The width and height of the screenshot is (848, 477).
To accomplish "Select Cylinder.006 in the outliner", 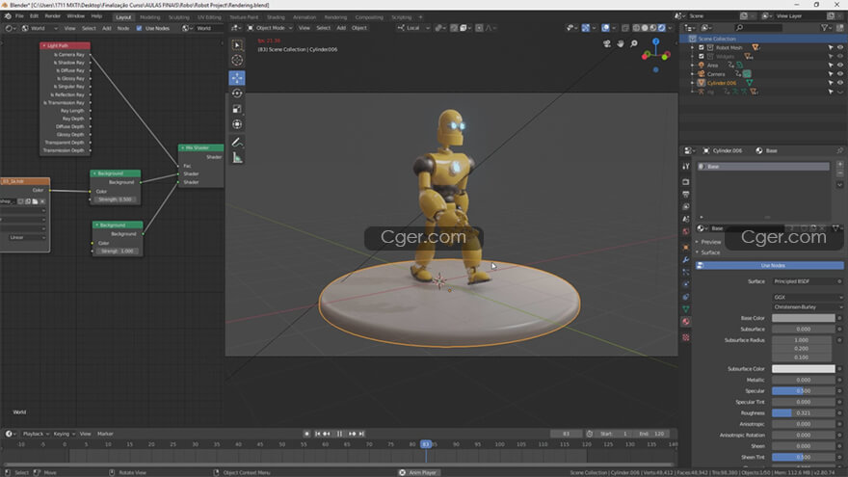I will [x=722, y=83].
